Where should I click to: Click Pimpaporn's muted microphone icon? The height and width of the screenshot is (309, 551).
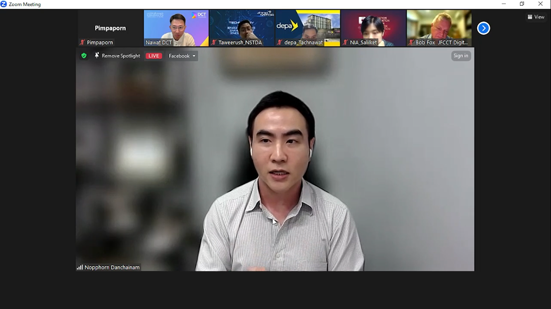pos(83,42)
